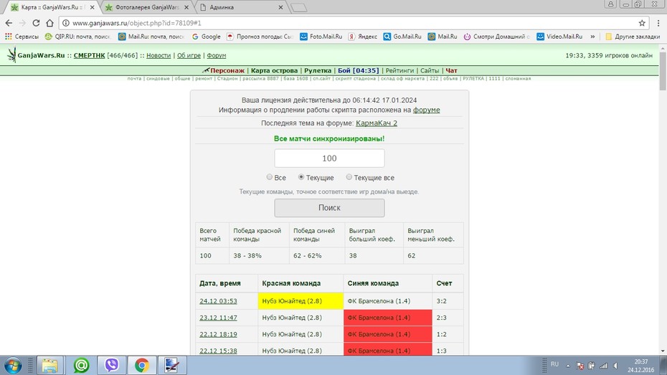Reload the current page

click(x=36, y=23)
